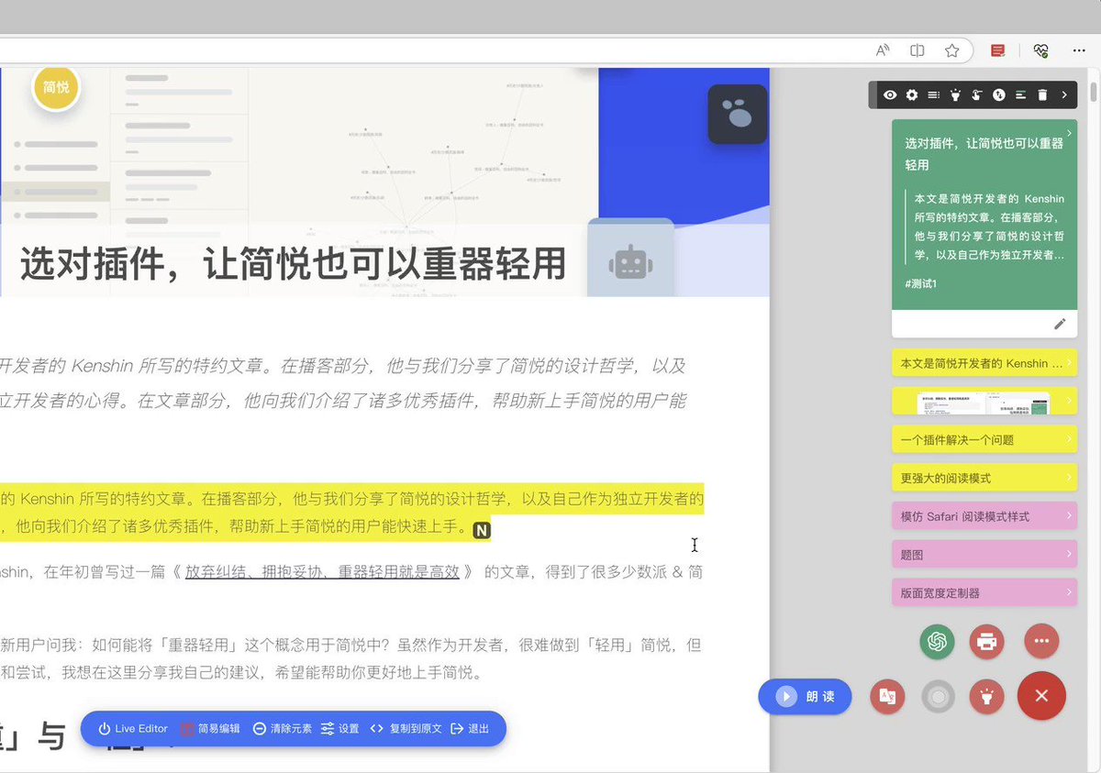Click the red printer button
The height and width of the screenshot is (773, 1101).
[x=987, y=641]
